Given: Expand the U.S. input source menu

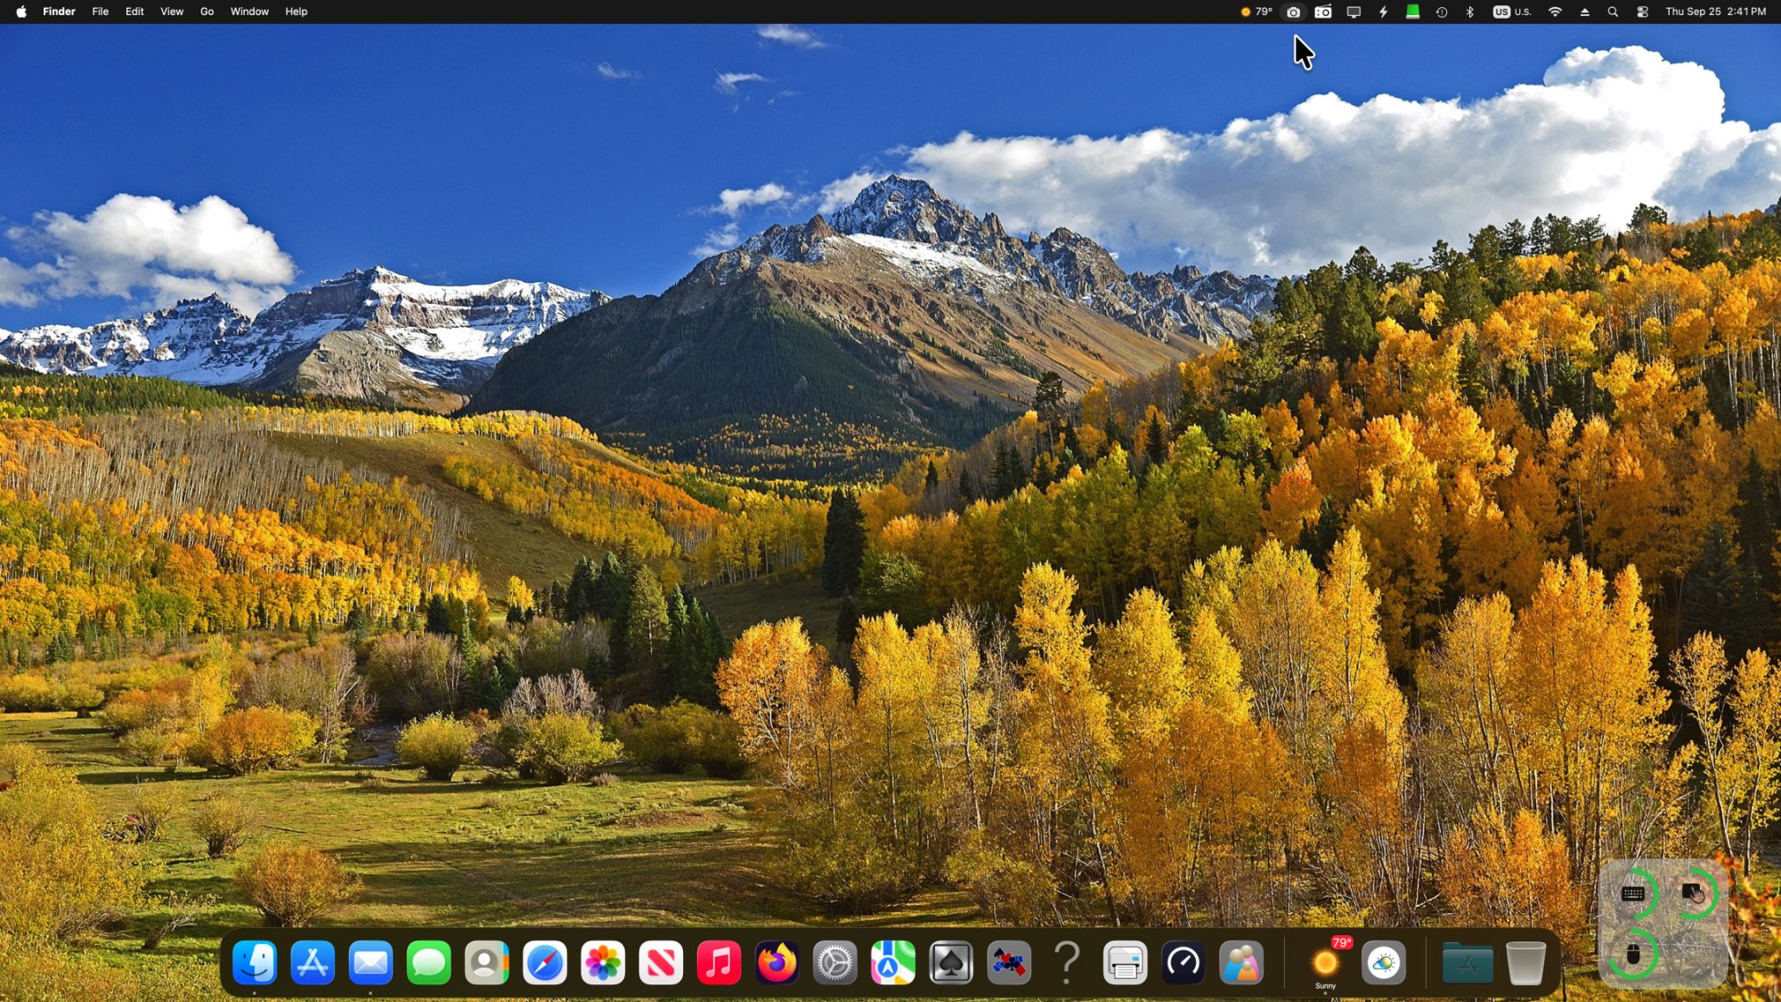Looking at the screenshot, I should 1512,12.
